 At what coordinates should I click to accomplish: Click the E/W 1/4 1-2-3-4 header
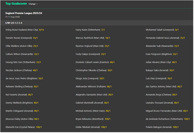click(x=14, y=23)
